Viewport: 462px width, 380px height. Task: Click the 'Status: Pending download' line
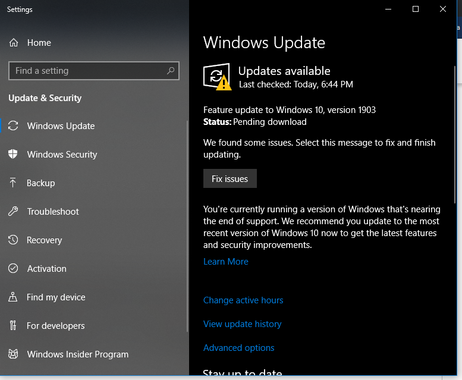(255, 122)
